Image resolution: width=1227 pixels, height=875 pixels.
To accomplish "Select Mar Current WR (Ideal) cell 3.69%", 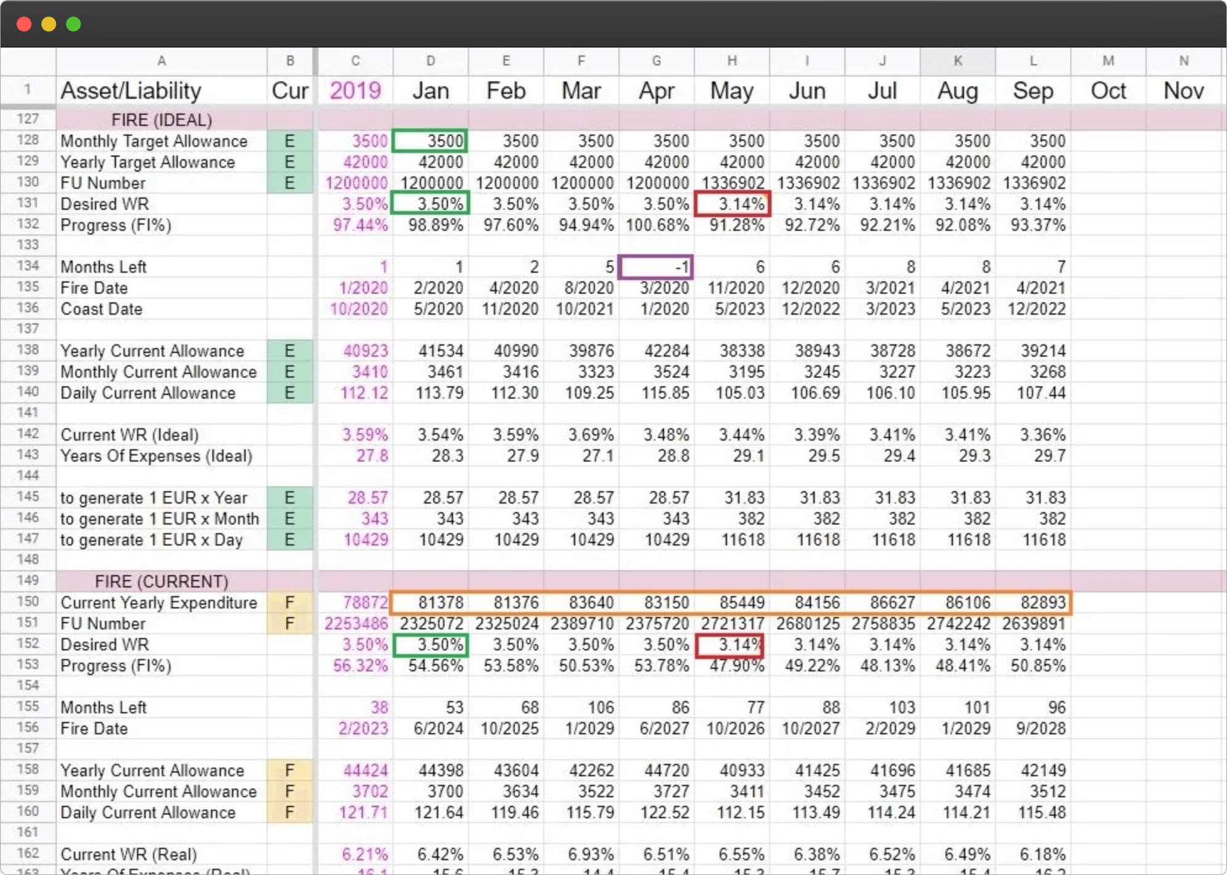I will [581, 434].
